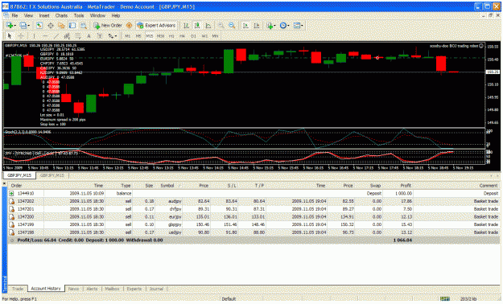Expand the New Chart dropdown arrow

pyautogui.click(x=15, y=26)
